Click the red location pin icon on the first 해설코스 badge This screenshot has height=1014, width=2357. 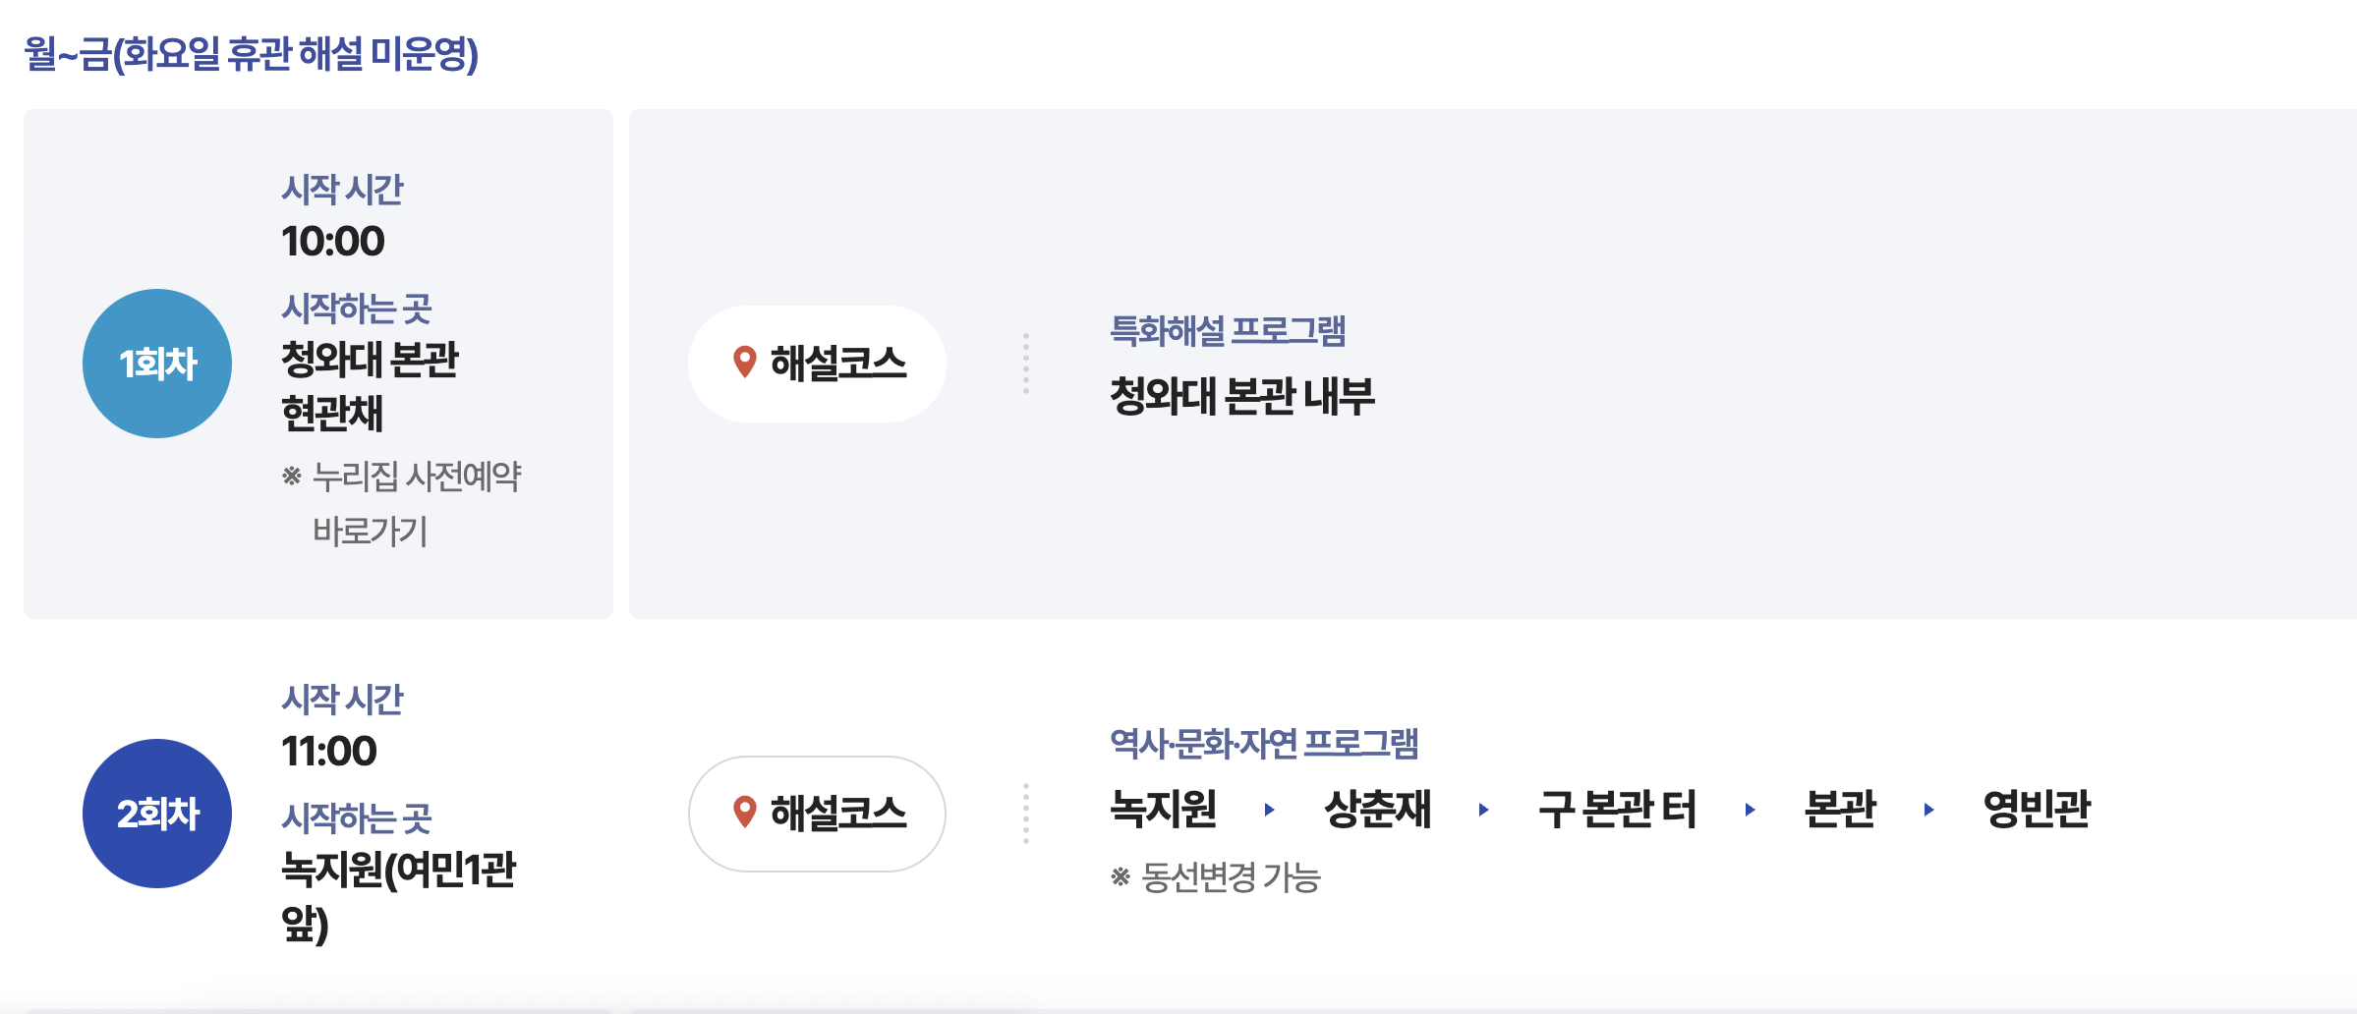pyautogui.click(x=744, y=363)
